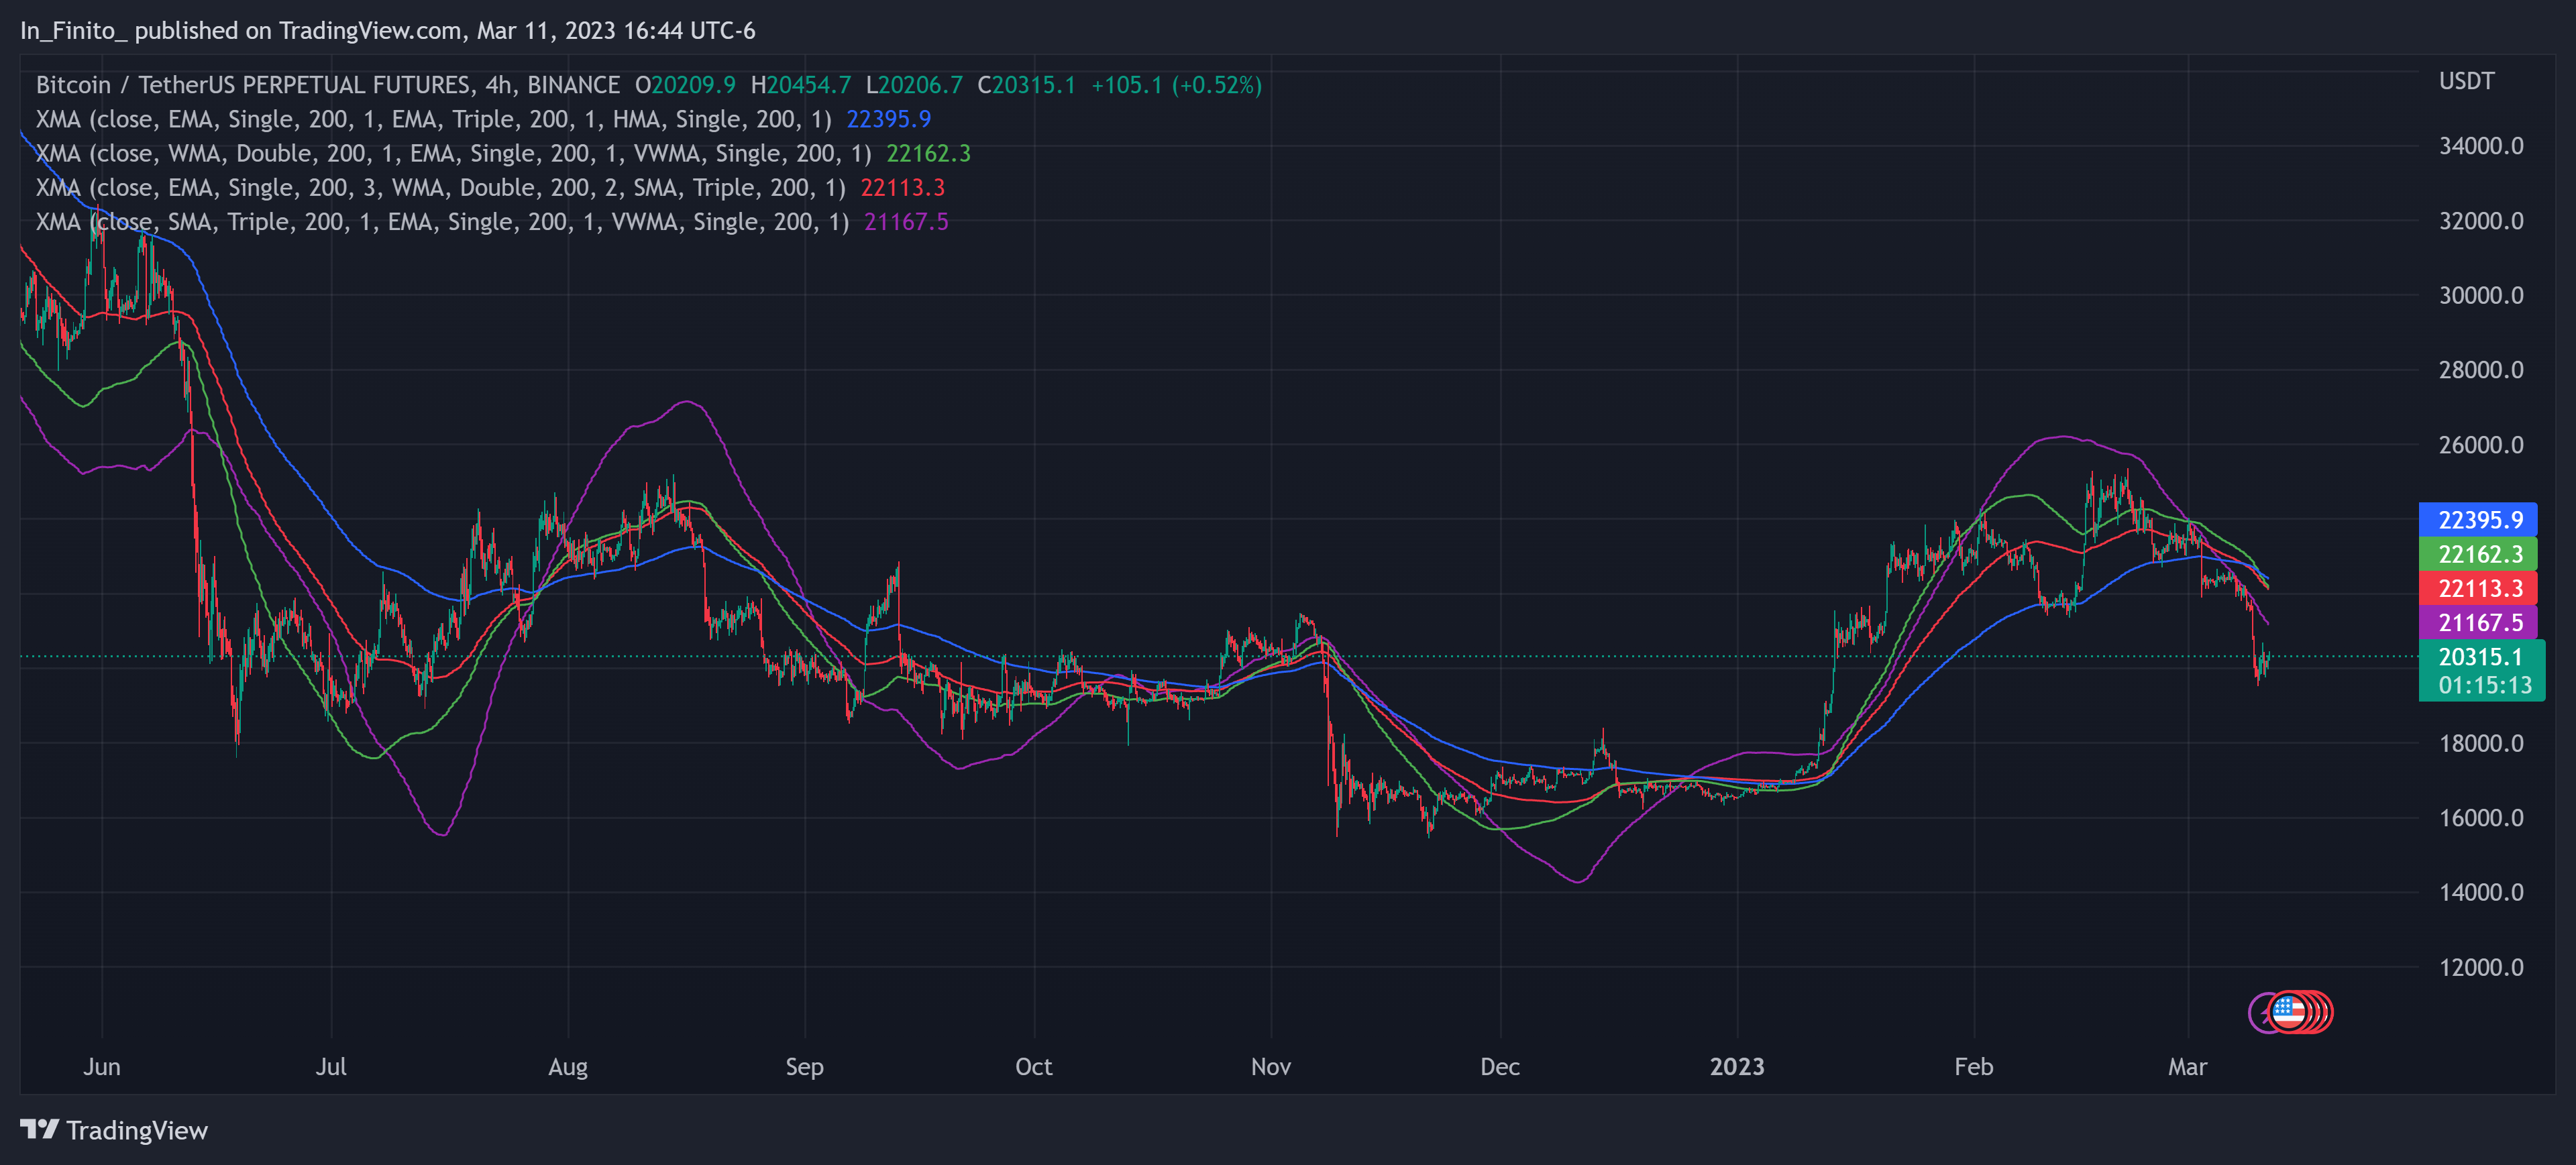
Task: Click the 18000.0 price axis label
Action: [2481, 743]
